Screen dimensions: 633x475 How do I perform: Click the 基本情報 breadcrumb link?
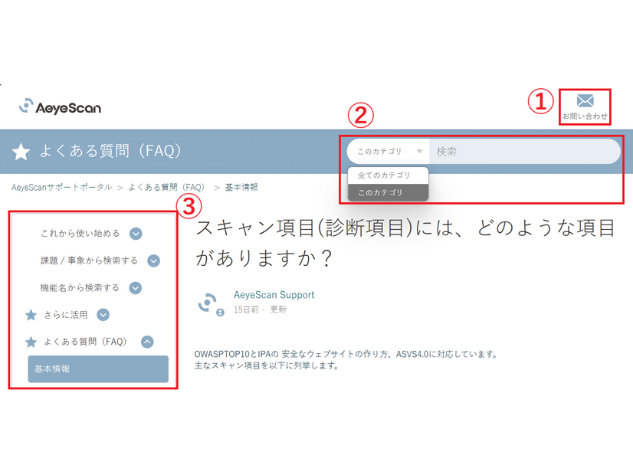pyautogui.click(x=241, y=187)
